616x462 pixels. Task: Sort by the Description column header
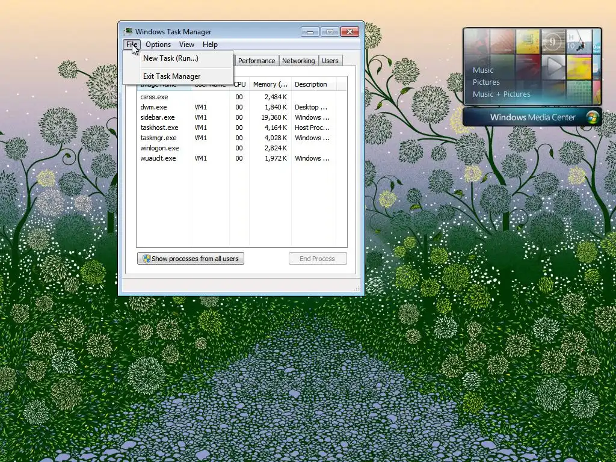click(x=313, y=84)
